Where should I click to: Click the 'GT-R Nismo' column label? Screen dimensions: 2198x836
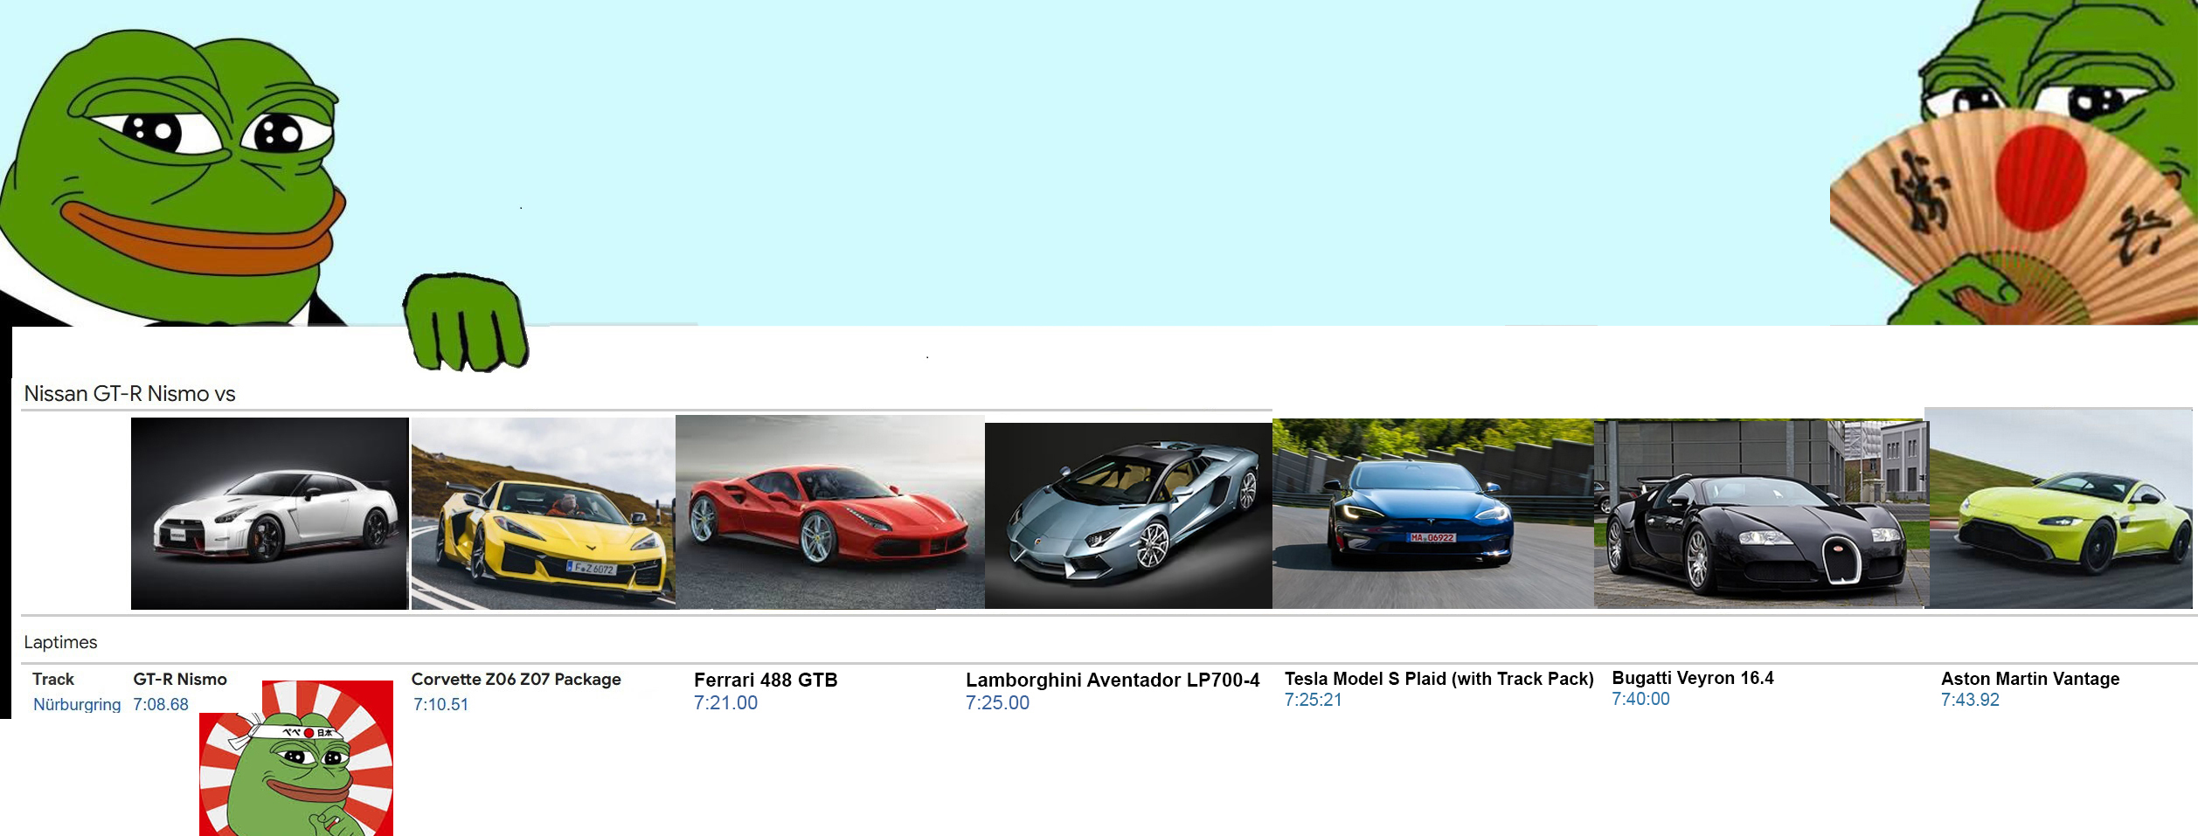tap(180, 679)
